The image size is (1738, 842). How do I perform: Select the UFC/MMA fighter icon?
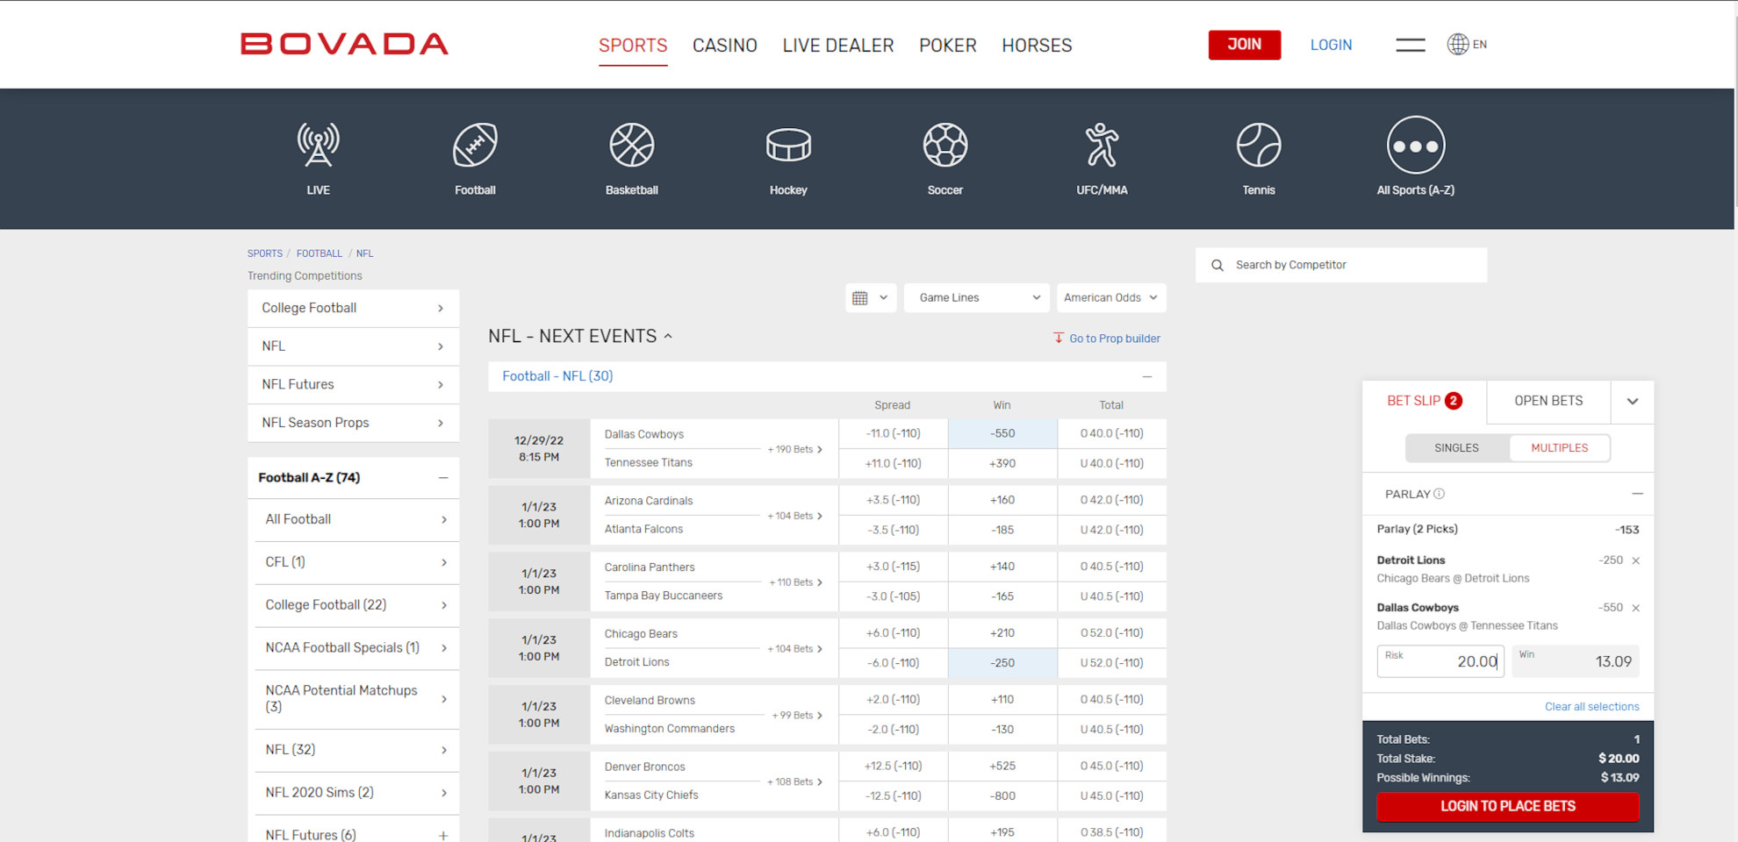pyautogui.click(x=1102, y=145)
